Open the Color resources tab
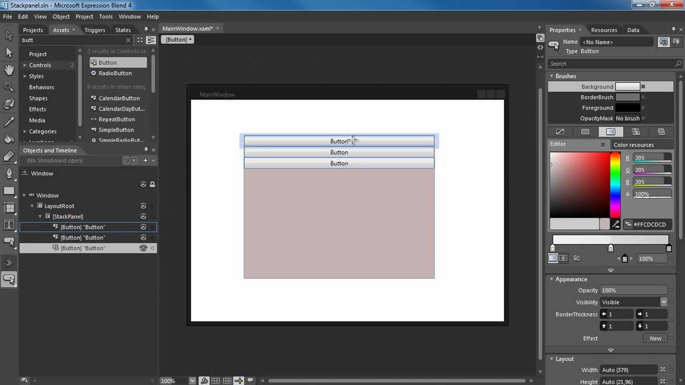This screenshot has width=685, height=385. pos(634,145)
